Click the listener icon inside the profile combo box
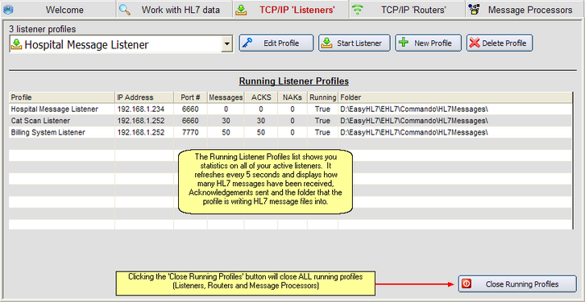This screenshot has width=585, height=302. pyautogui.click(x=17, y=45)
